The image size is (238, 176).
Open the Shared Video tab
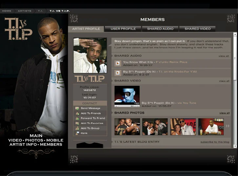(197, 29)
